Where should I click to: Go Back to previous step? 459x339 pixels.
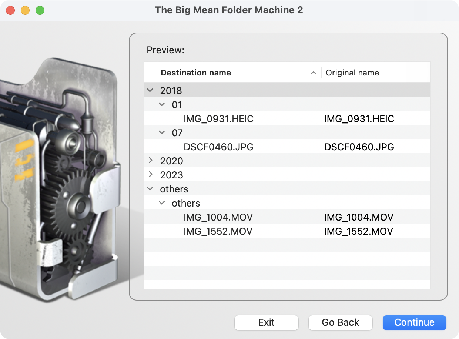coord(341,322)
